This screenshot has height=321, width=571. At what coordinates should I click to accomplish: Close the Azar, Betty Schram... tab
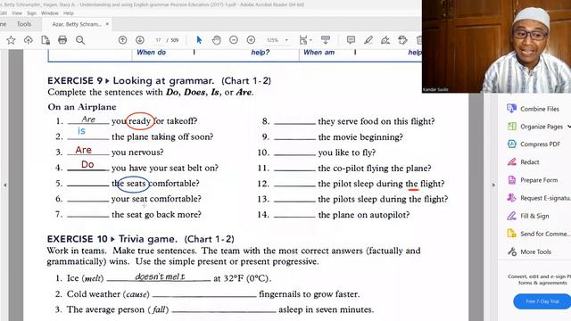[107, 24]
